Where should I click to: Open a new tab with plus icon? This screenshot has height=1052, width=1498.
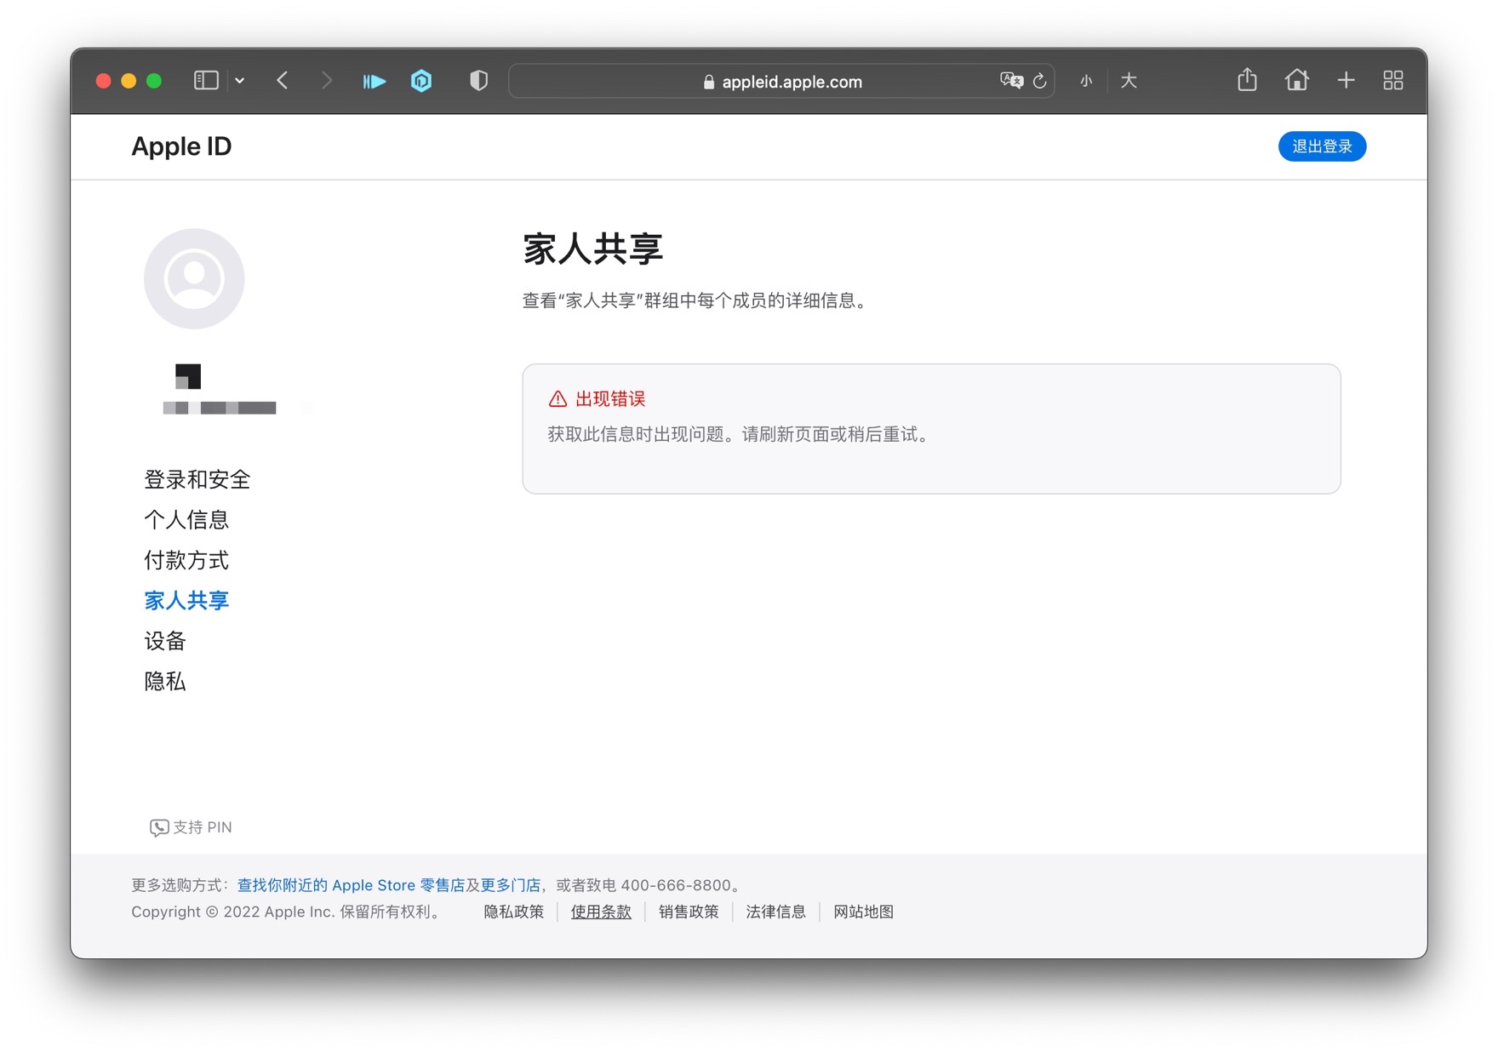coord(1346,81)
